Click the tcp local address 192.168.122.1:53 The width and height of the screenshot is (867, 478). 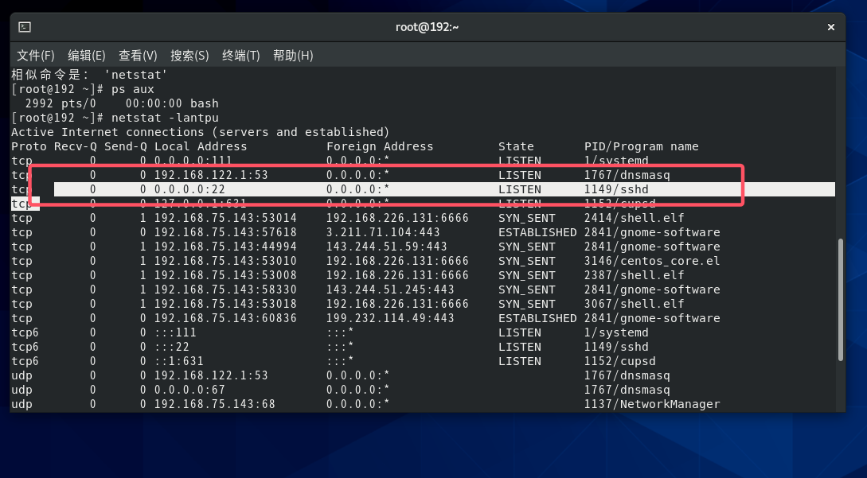[x=211, y=175]
